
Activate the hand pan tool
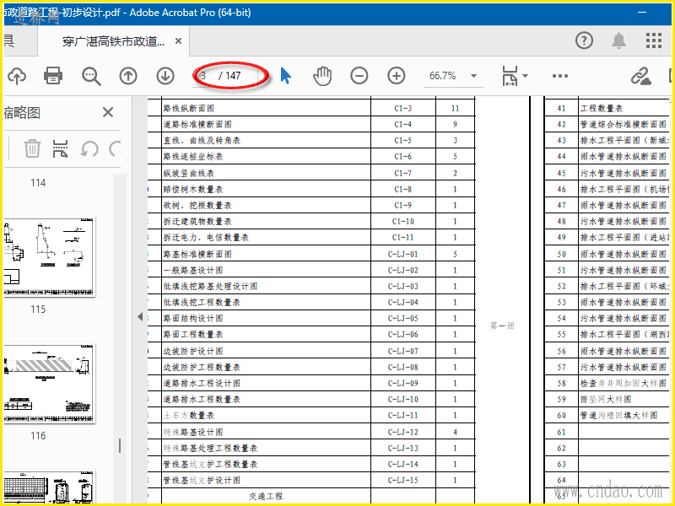pos(322,76)
